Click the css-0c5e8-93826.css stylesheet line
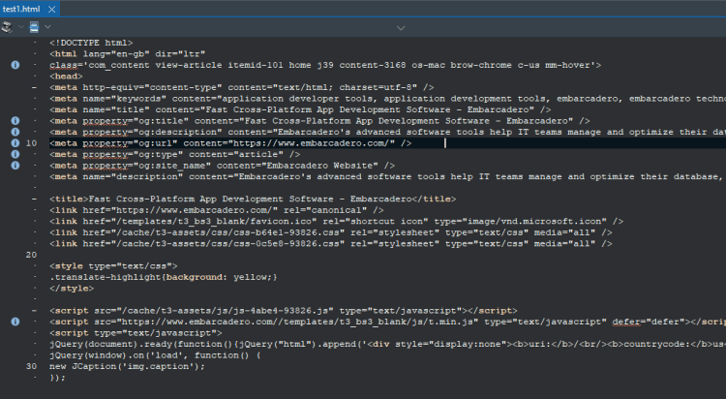Viewport: 726px width, 399px height. pyautogui.click(x=331, y=243)
